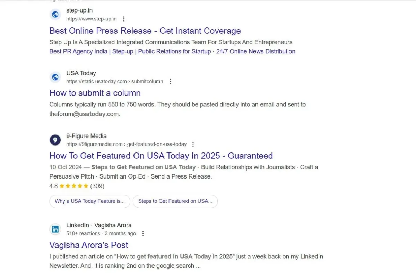The image size is (416, 273).
Task: Click the USA Today globe favicon
Action: pyautogui.click(x=55, y=77)
